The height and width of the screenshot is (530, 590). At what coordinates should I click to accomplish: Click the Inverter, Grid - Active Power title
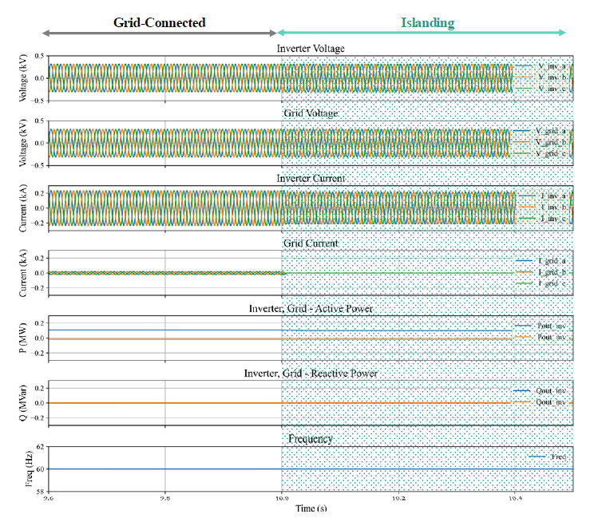click(x=311, y=308)
